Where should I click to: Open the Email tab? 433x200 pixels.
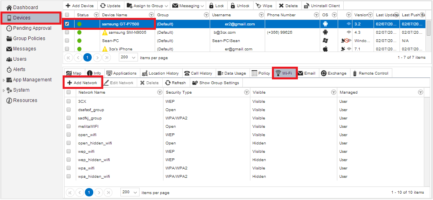[x=307, y=73]
